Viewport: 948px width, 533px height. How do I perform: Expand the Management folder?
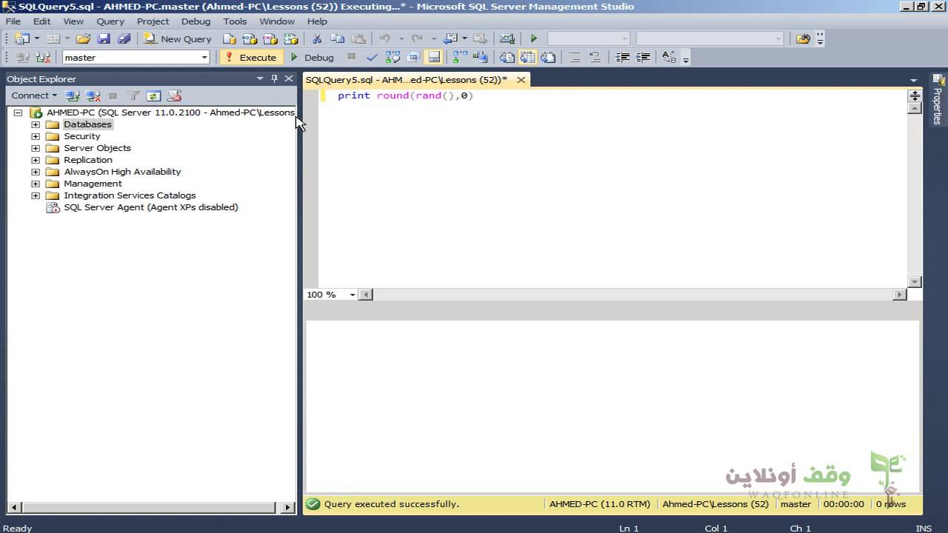pyautogui.click(x=35, y=184)
